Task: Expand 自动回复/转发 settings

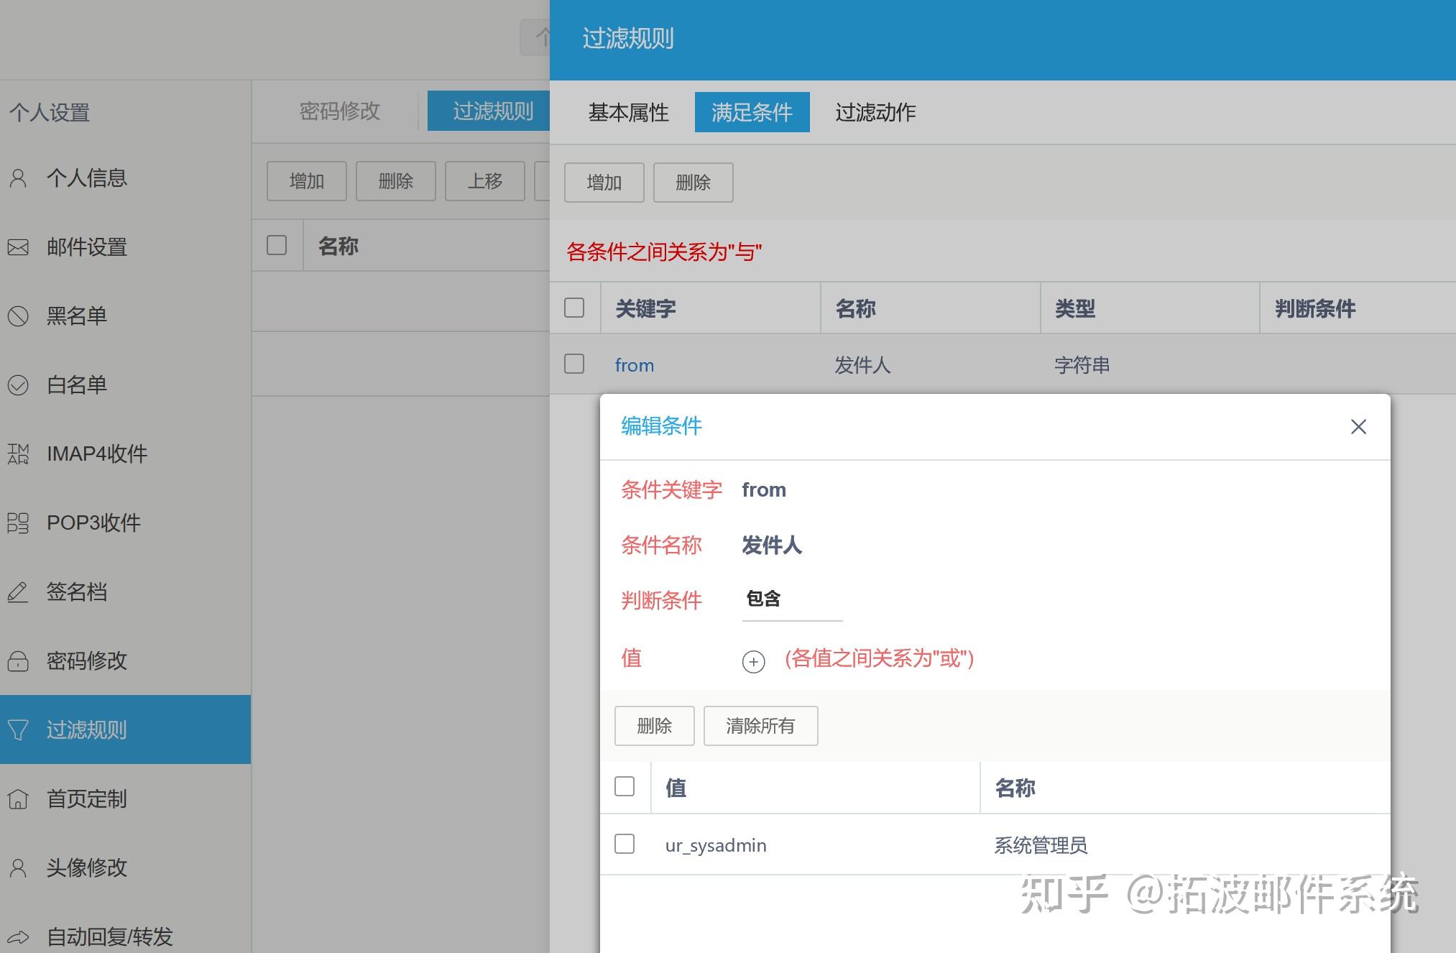Action: tap(19, 936)
